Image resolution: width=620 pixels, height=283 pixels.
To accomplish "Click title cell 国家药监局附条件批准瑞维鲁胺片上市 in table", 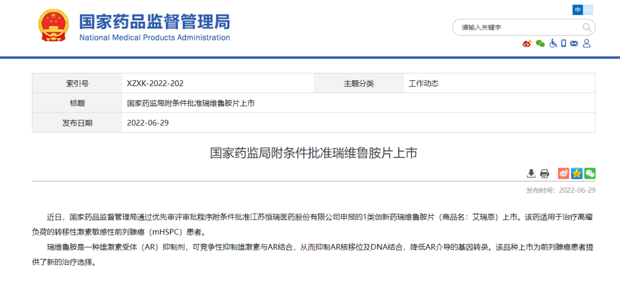I will click(191, 103).
